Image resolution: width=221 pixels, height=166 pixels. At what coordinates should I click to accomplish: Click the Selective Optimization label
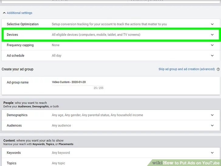(22, 24)
